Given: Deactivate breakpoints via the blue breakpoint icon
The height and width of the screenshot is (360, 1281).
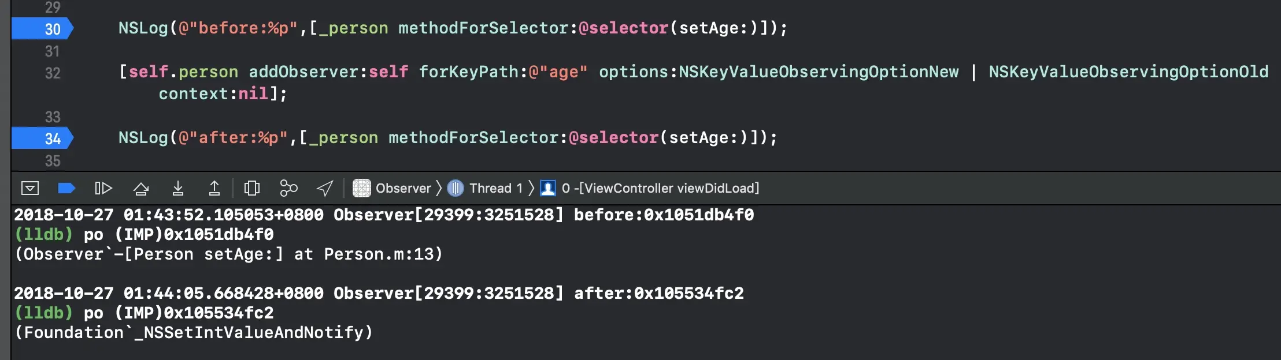Looking at the screenshot, I should tap(66, 188).
